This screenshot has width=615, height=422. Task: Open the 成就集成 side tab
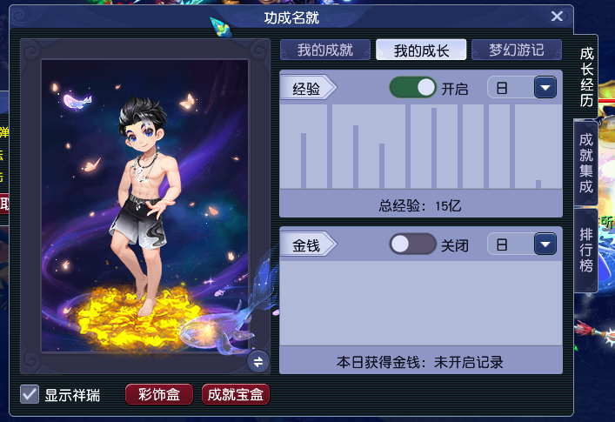pos(586,163)
